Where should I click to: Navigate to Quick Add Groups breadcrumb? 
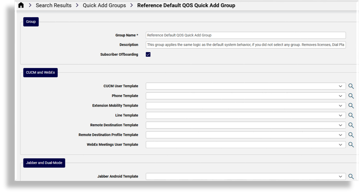[x=104, y=5]
